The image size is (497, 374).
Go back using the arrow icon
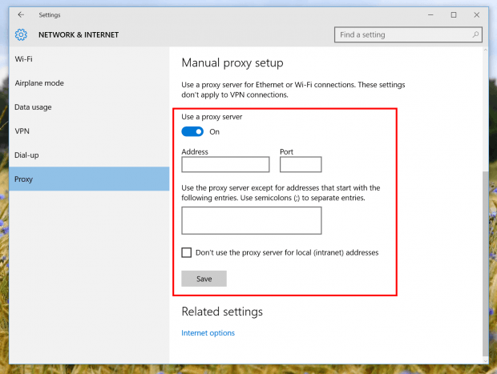(x=21, y=14)
